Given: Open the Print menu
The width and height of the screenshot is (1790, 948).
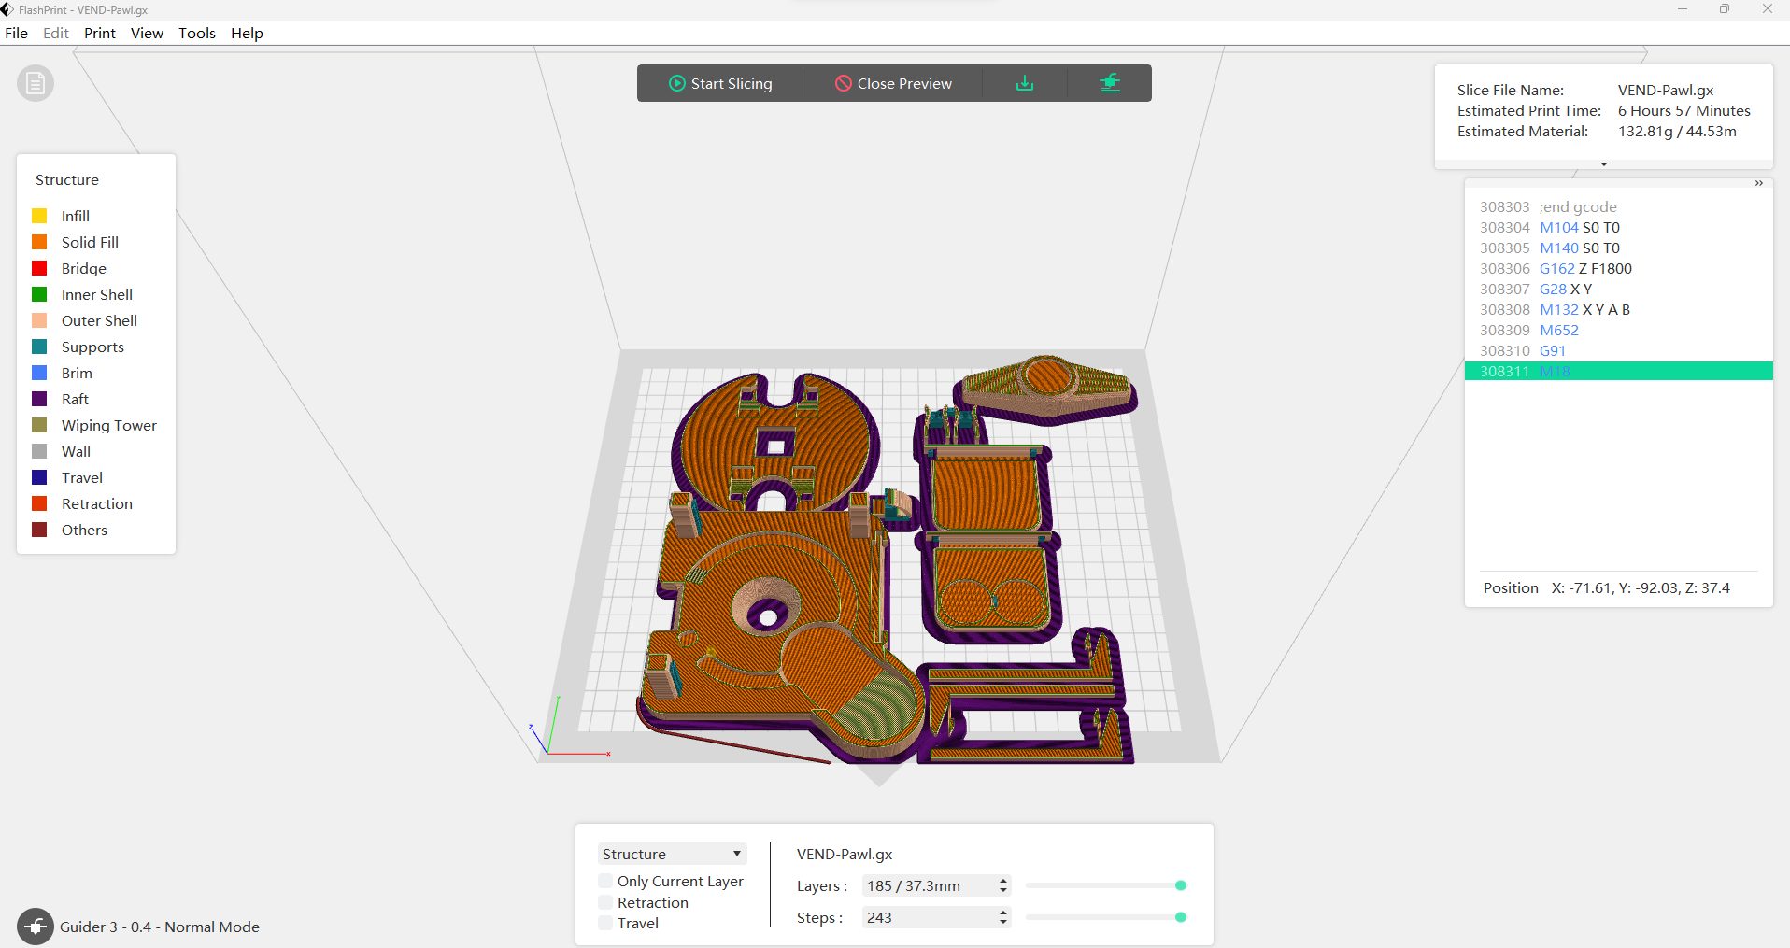Looking at the screenshot, I should click(99, 33).
